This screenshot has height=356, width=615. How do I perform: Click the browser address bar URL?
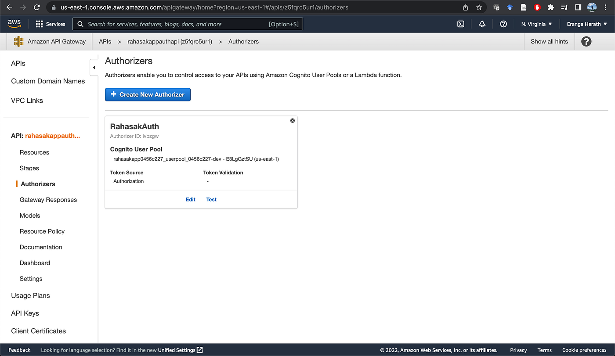pos(204,7)
